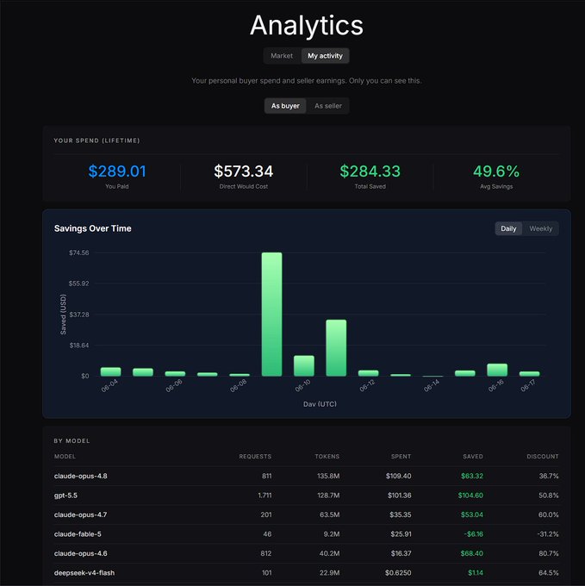Screen dimensions: 585x586
Task: Click the -31.2% discount value
Action: [548, 534]
